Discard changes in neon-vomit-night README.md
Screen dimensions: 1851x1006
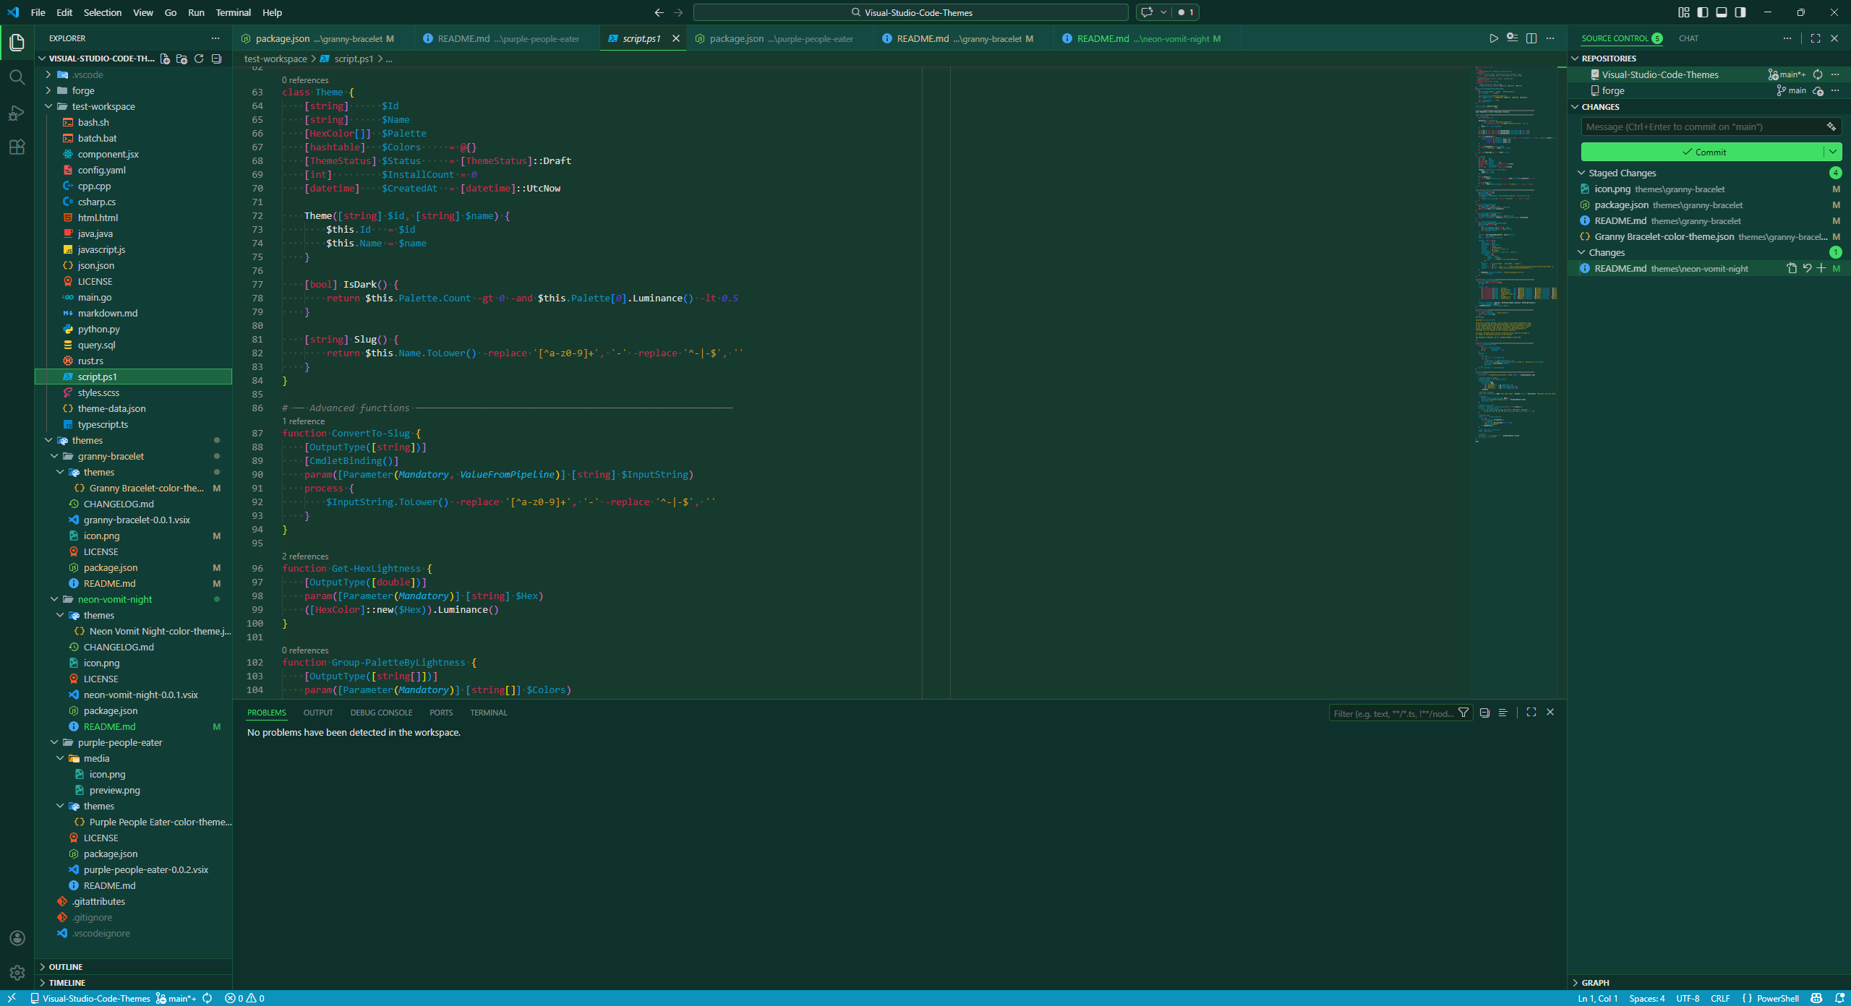pos(1806,268)
